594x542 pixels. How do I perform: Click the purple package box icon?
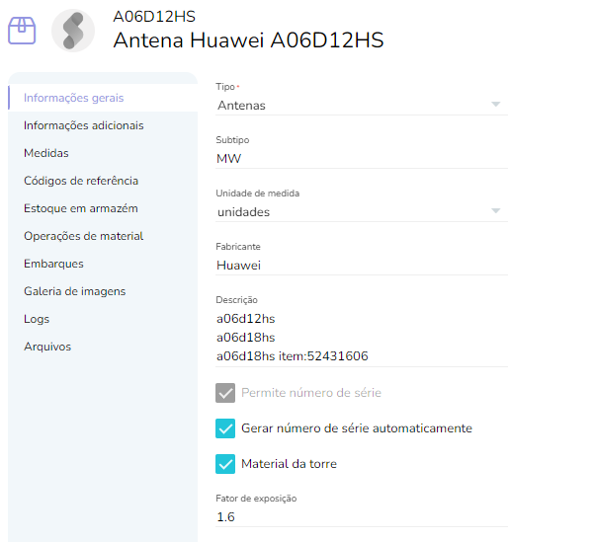tap(22, 31)
